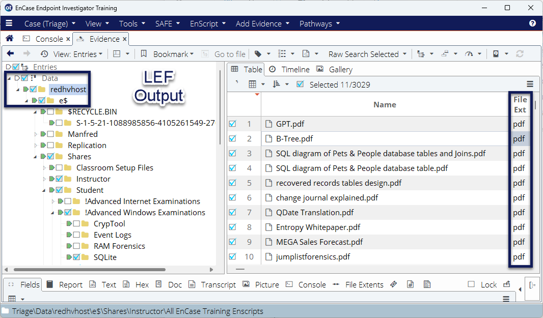Open the Transcript view tab
The image size is (543, 318).
[x=212, y=284]
